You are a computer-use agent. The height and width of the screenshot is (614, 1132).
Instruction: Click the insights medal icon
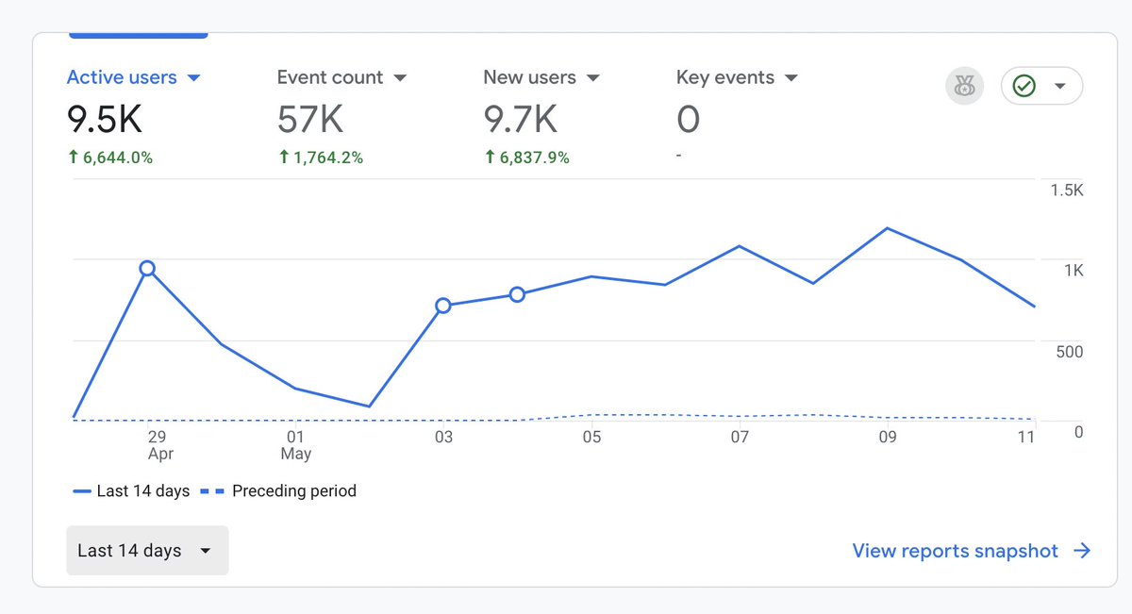964,87
